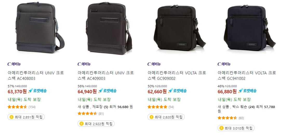Open the 아메리칸투어리스터 VOLTA 크로스백 GC941002 title link
Image resolution: width=281 pixels, height=135 pixels.
point(247,76)
